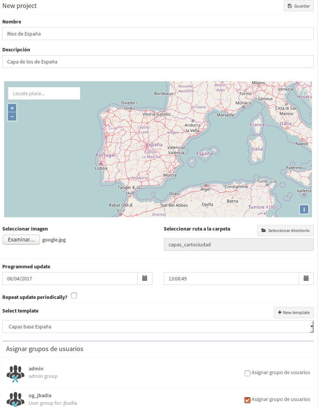Screen dimensions: 318x407
Task: Click into the Descripción text field
Action: [158, 62]
